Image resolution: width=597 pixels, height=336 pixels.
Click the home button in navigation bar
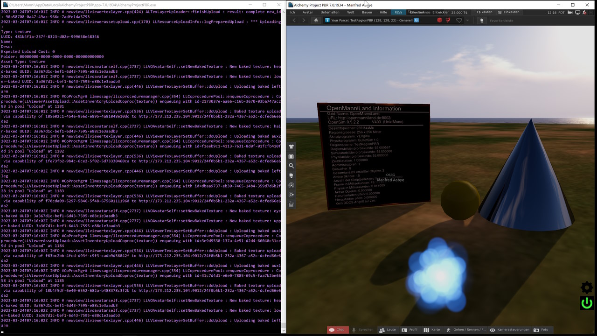point(316,21)
